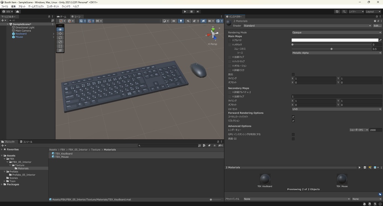Click the favorites star icon in Project toolbar
The image size is (383, 206).
(x=214, y=146)
